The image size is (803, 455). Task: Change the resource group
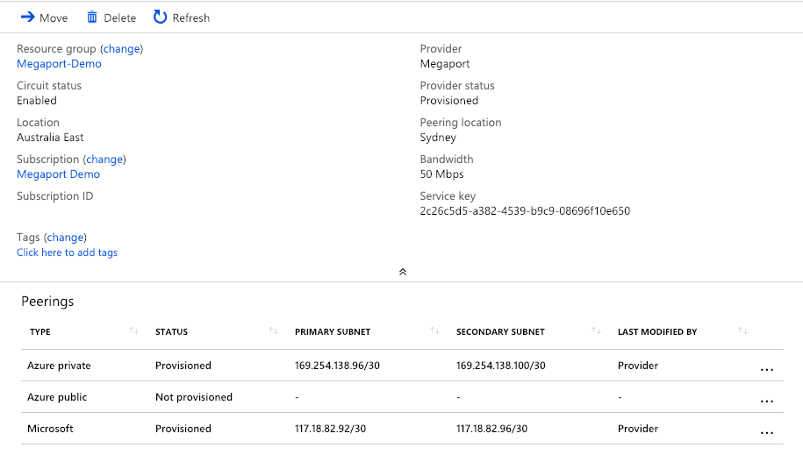pos(122,49)
